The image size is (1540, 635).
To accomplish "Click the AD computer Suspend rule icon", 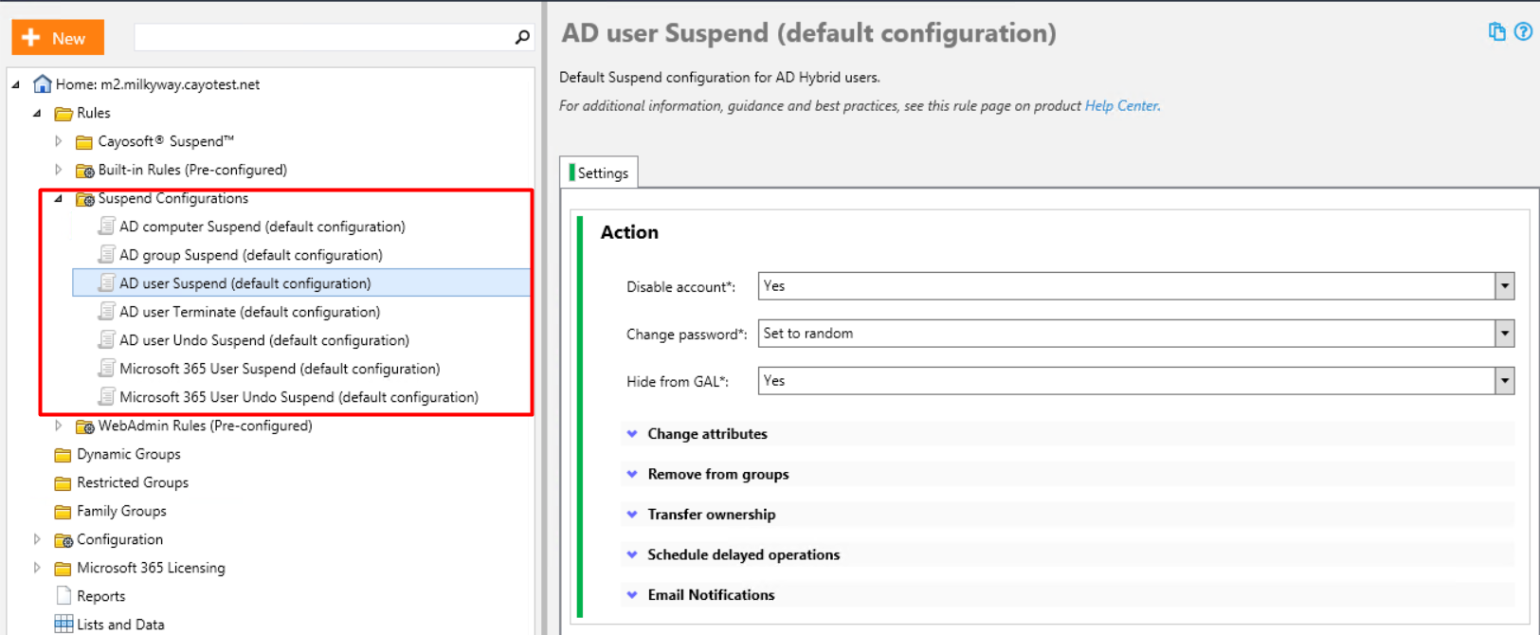I will click(x=107, y=227).
